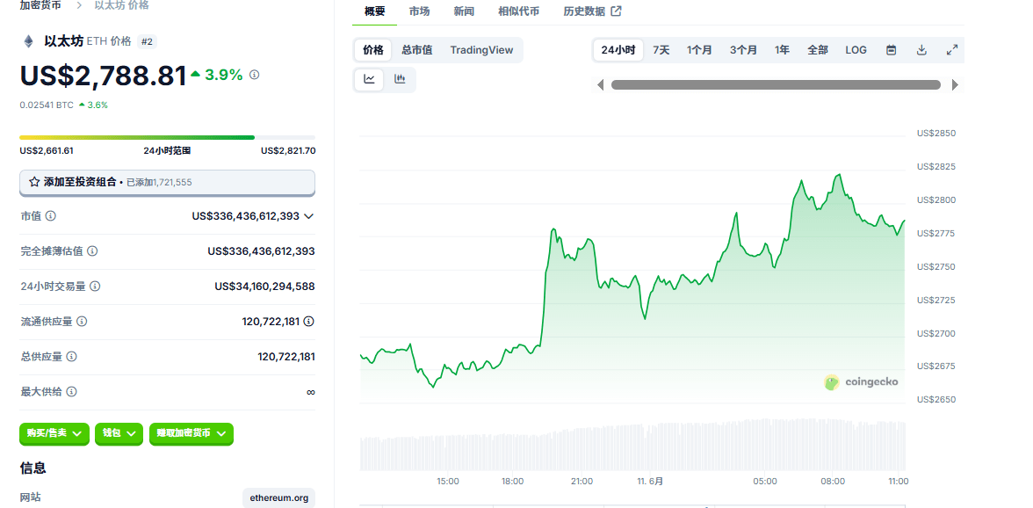1033x508 pixels.
Task: Click the 24小时范围 price range bar
Action: 167,137
